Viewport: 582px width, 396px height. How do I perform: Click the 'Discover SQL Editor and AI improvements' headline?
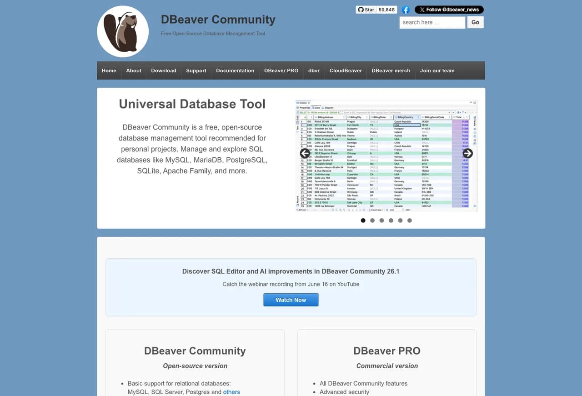(x=291, y=271)
